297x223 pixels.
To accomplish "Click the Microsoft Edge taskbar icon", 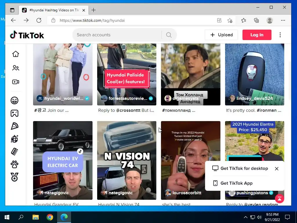I will [64, 217].
